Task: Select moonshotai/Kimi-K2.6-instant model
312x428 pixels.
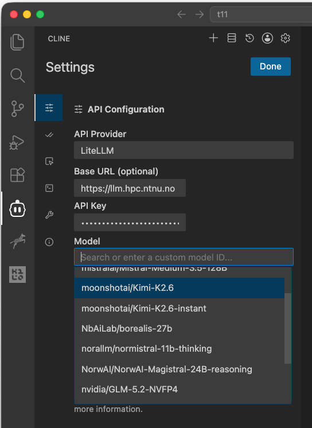Action: (x=180, y=309)
